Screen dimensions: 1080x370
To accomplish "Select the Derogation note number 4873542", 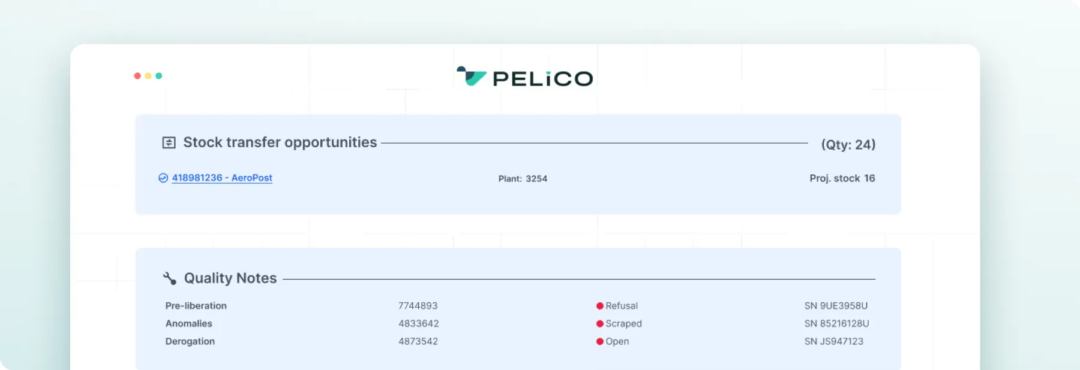I will 418,341.
